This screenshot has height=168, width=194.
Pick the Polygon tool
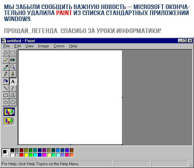coord(13,95)
